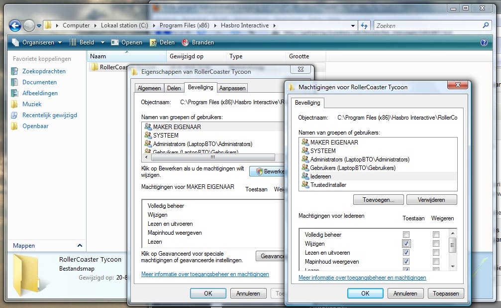Click the folder icon in the address bar
Image resolution: width=501 pixels, height=308 pixels.
pos(48,25)
